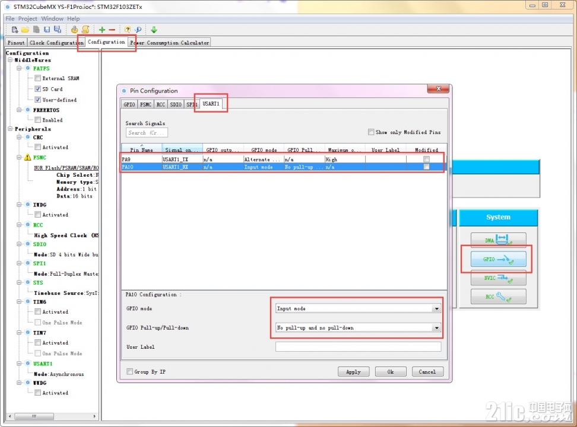Click the Save Project As icon
The image size is (577, 427).
(58, 30)
